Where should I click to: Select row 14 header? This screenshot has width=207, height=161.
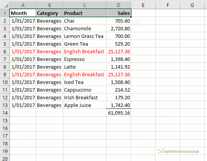[5, 113]
